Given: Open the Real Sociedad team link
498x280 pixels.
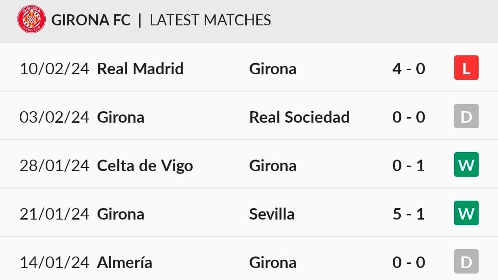Looking at the screenshot, I should [x=299, y=117].
